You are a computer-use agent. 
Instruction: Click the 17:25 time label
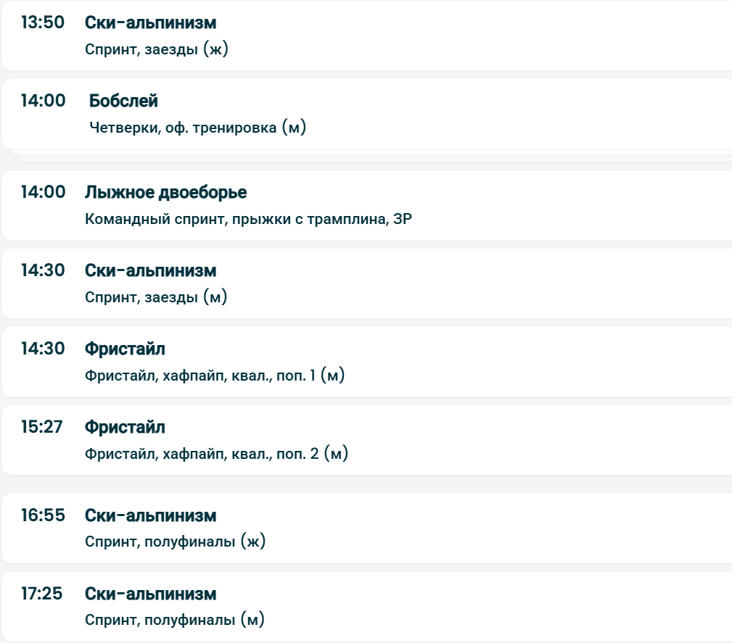click(42, 594)
